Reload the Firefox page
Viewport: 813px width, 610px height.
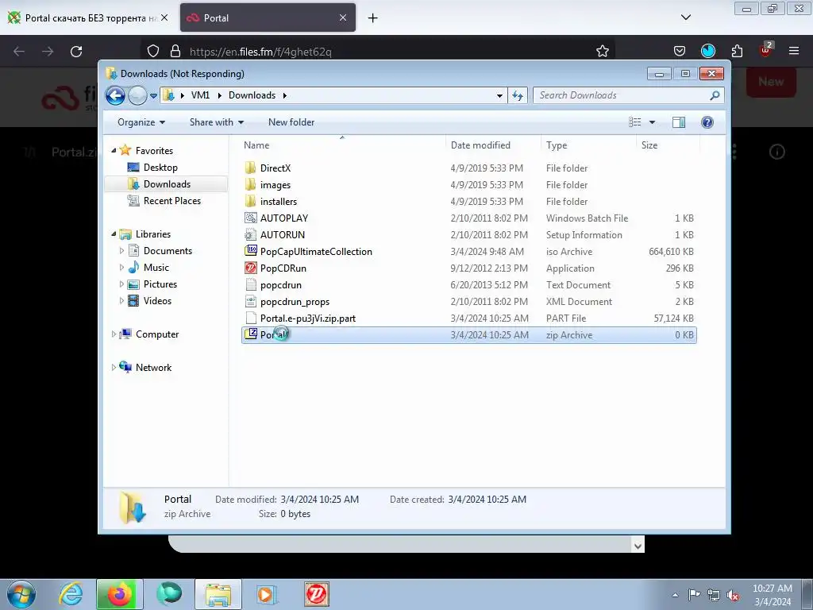[76, 52]
